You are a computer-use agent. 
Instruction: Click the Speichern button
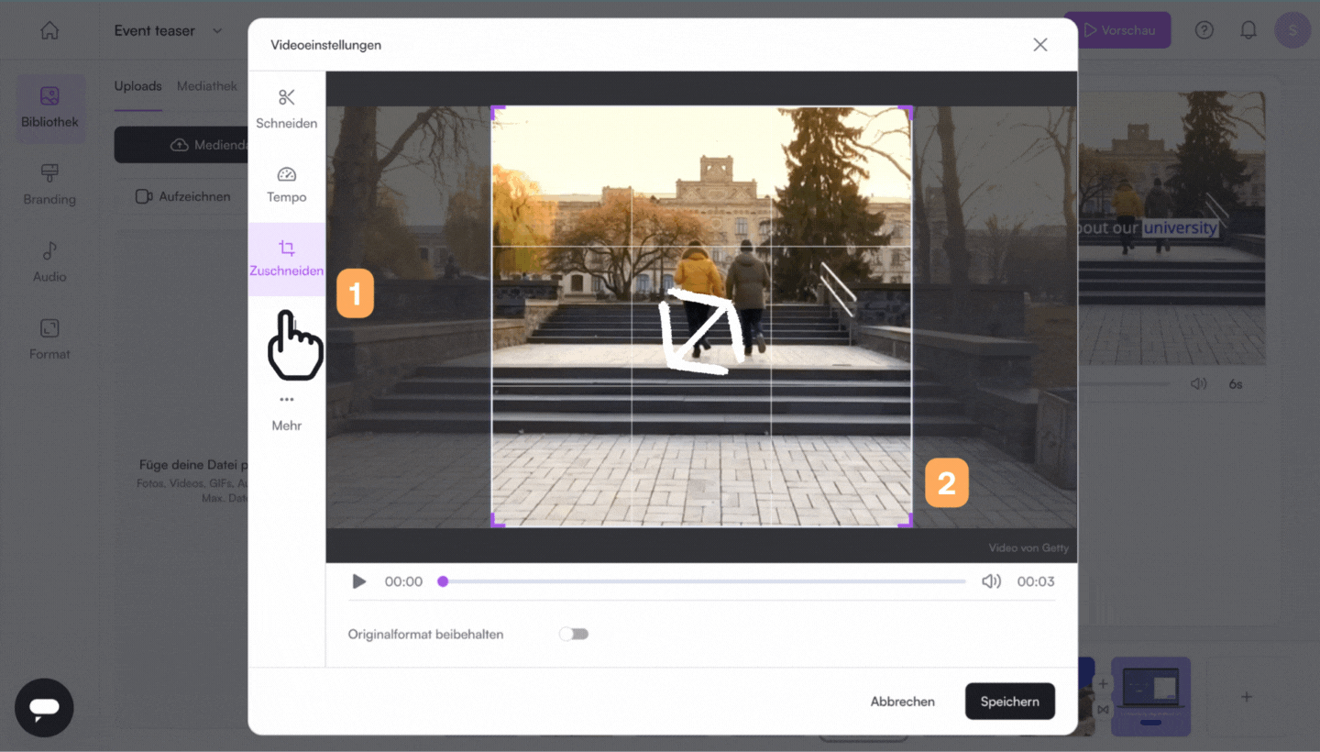click(x=1009, y=702)
